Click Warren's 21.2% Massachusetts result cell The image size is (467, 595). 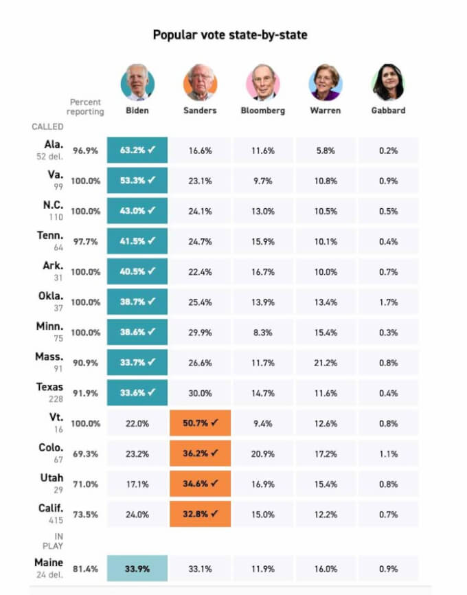[x=326, y=363]
